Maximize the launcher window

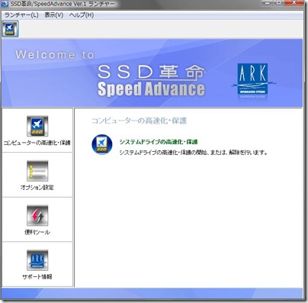coord(279,3)
